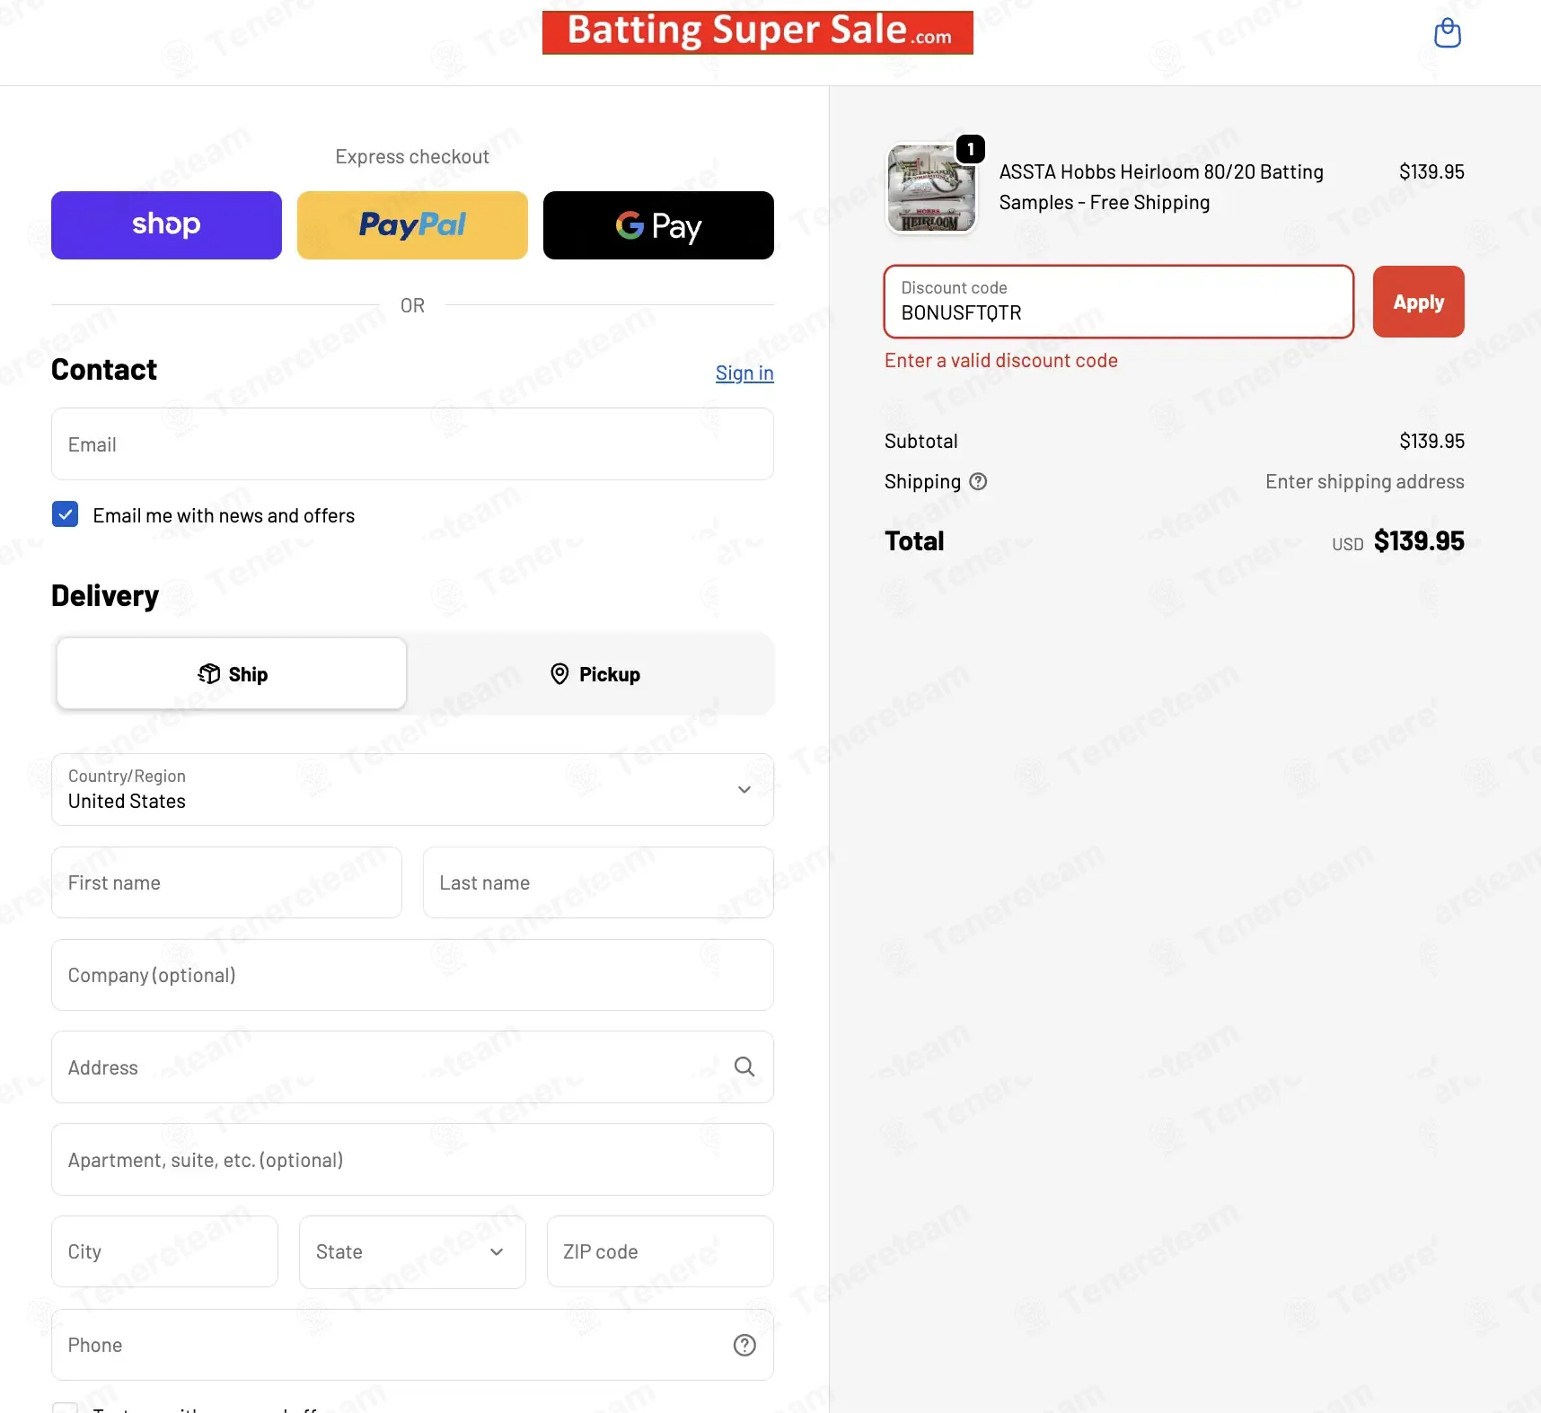Click the ASSTA Hobbs Heirloom 80/20 product title
1541x1413 pixels.
[1161, 187]
